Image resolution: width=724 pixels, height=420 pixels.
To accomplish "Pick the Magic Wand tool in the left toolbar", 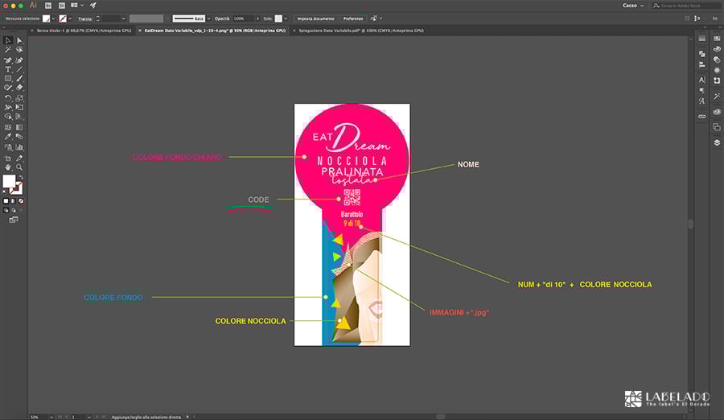I will pyautogui.click(x=8, y=50).
